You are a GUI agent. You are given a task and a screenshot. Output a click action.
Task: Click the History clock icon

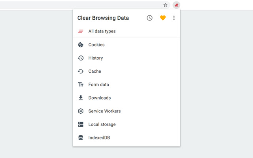[81, 58]
